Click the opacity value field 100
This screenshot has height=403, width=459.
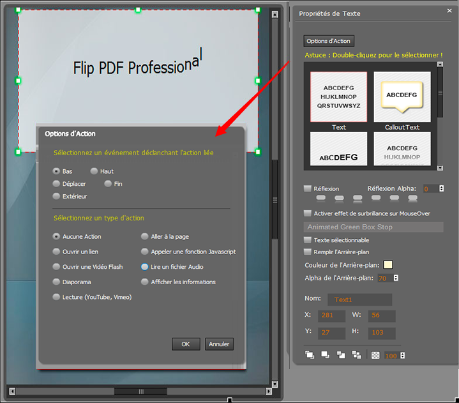pyautogui.click(x=392, y=356)
